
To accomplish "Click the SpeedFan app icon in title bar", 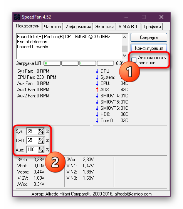I will click(x=17, y=17).
